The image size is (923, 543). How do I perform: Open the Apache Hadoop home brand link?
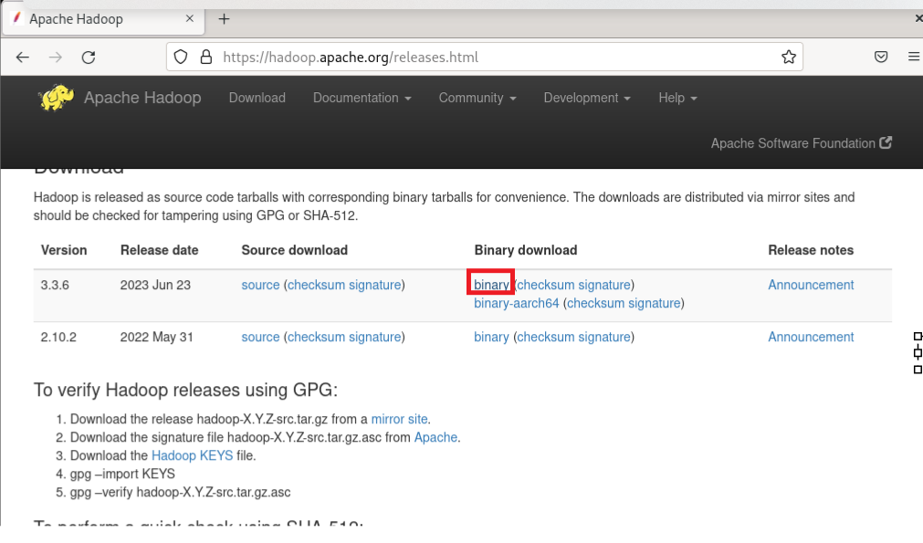tap(142, 98)
